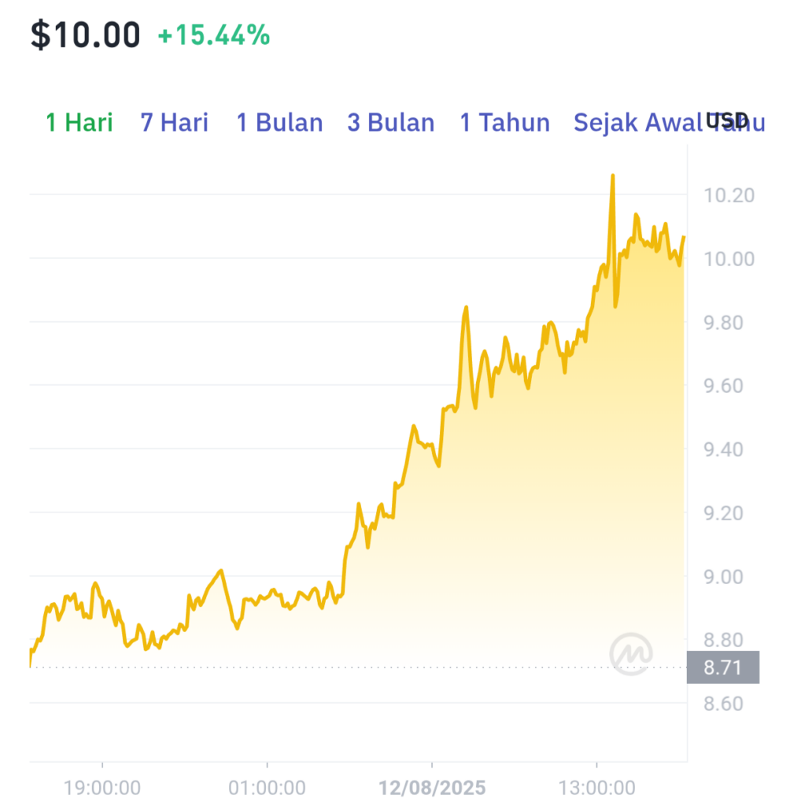The width and height of the screenshot is (801, 806).
Task: Click the USD currency label
Action: (x=726, y=120)
